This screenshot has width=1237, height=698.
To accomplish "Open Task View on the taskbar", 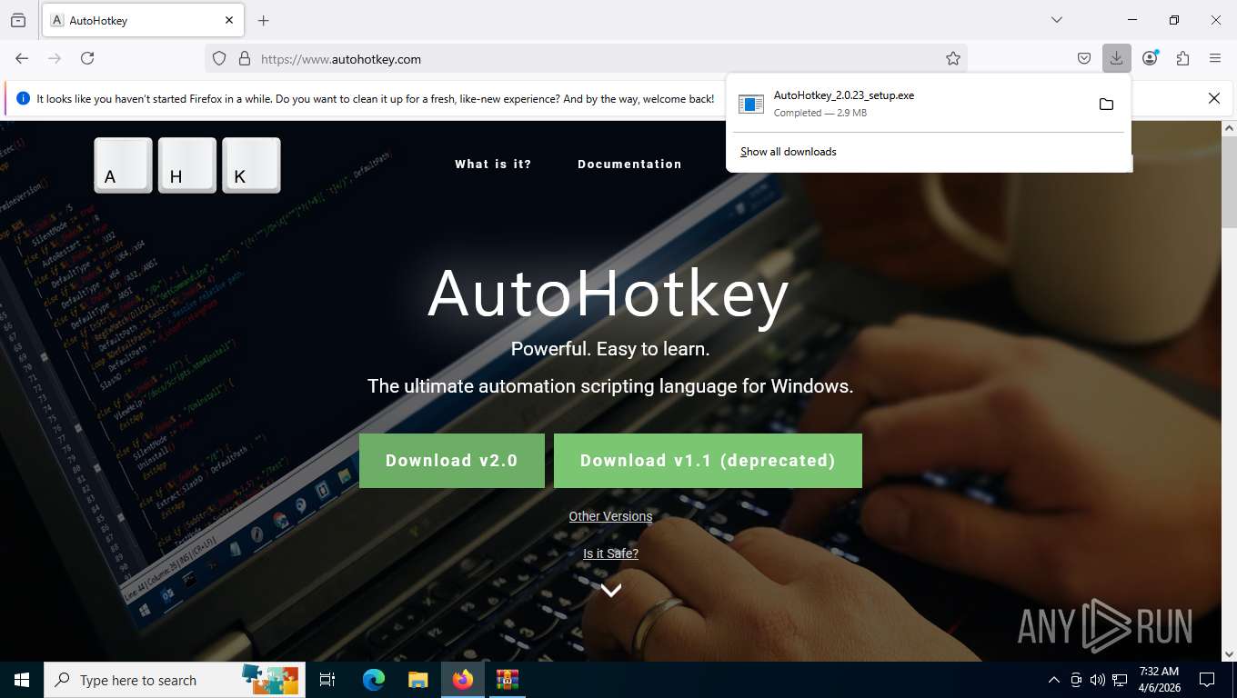I will tap(327, 680).
